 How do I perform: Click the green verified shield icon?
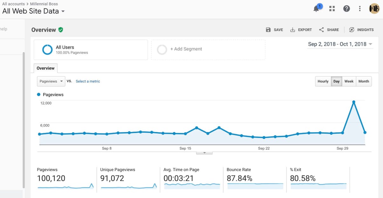(x=61, y=30)
